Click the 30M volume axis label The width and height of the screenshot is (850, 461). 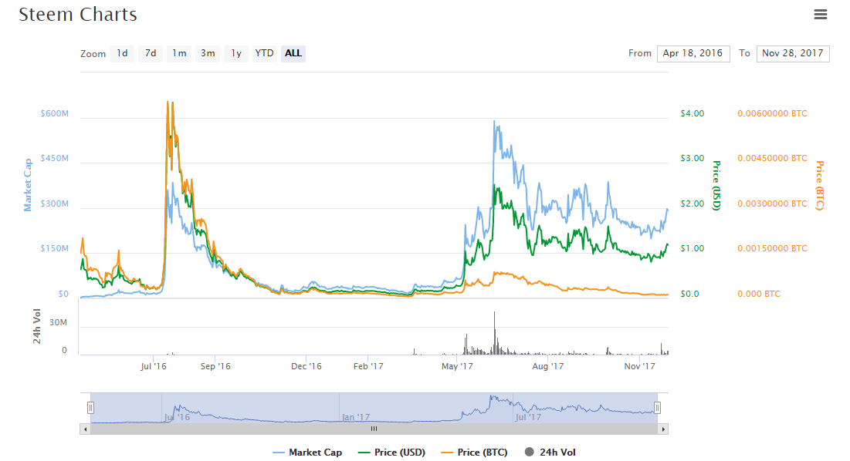pyautogui.click(x=59, y=322)
